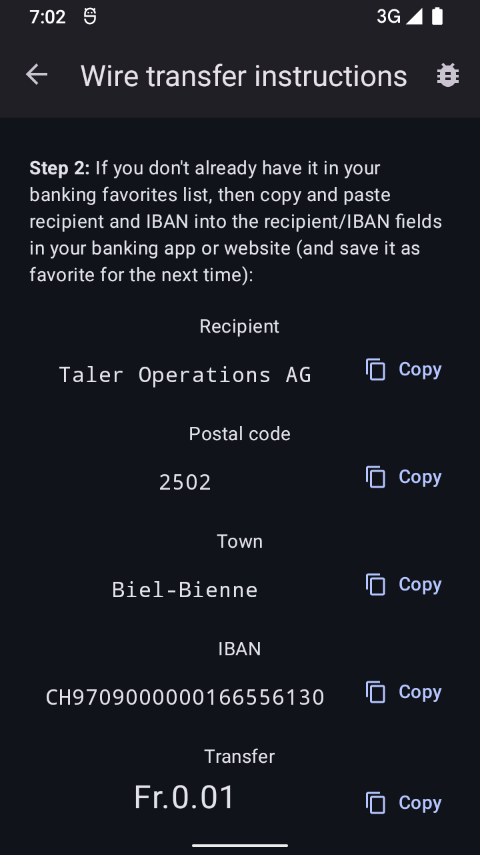Tap the battery icon in the status bar
Image resolution: width=480 pixels, height=855 pixels.
click(437, 17)
